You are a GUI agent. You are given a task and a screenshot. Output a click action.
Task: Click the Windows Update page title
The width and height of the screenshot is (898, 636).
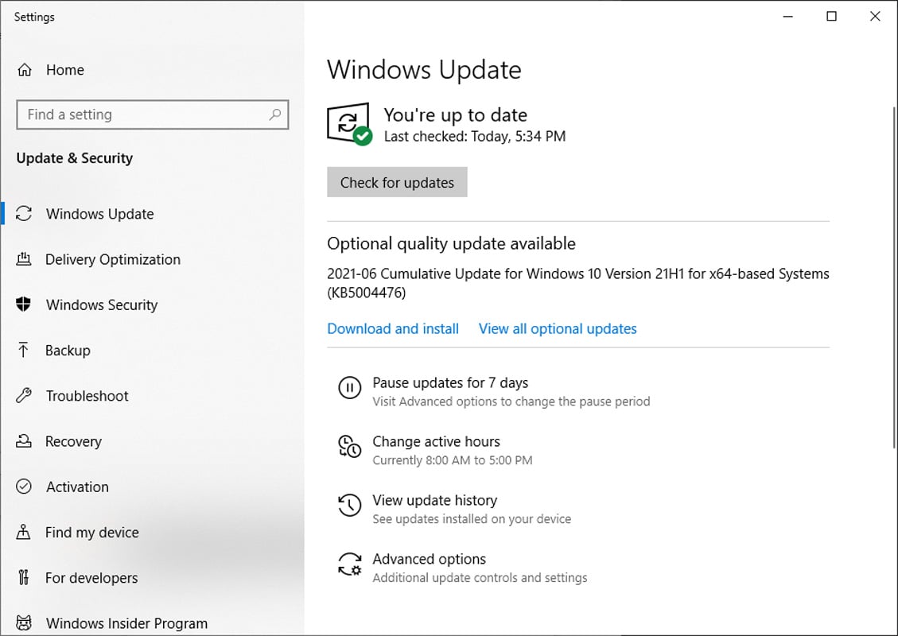click(424, 70)
